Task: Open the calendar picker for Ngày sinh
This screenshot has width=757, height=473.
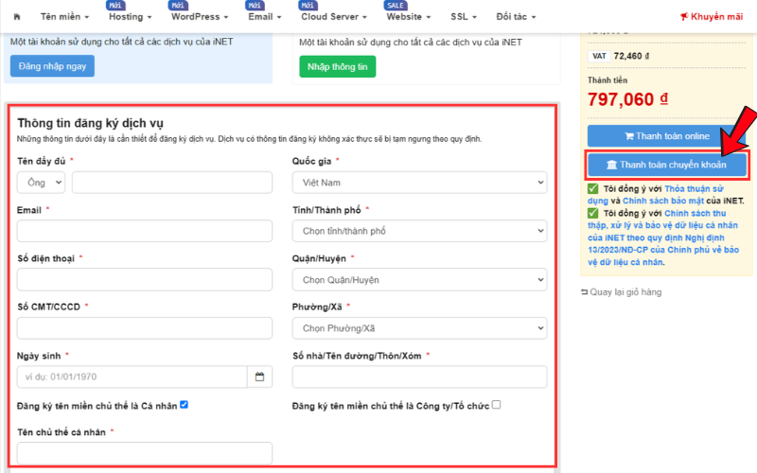Action: coord(259,377)
